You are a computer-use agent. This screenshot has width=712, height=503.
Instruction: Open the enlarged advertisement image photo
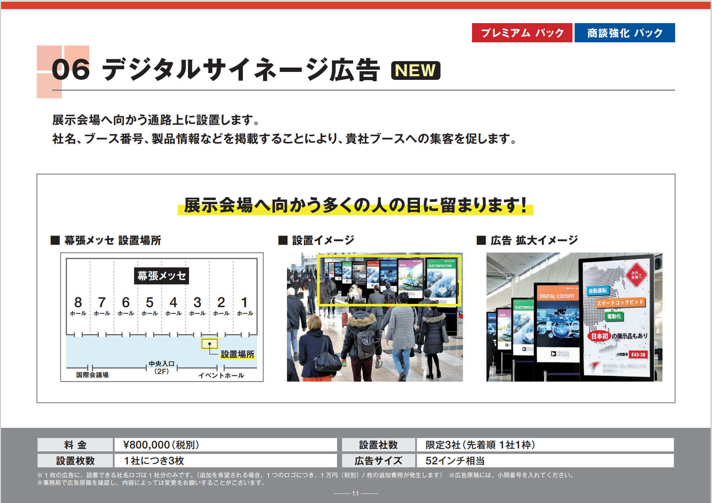(574, 317)
